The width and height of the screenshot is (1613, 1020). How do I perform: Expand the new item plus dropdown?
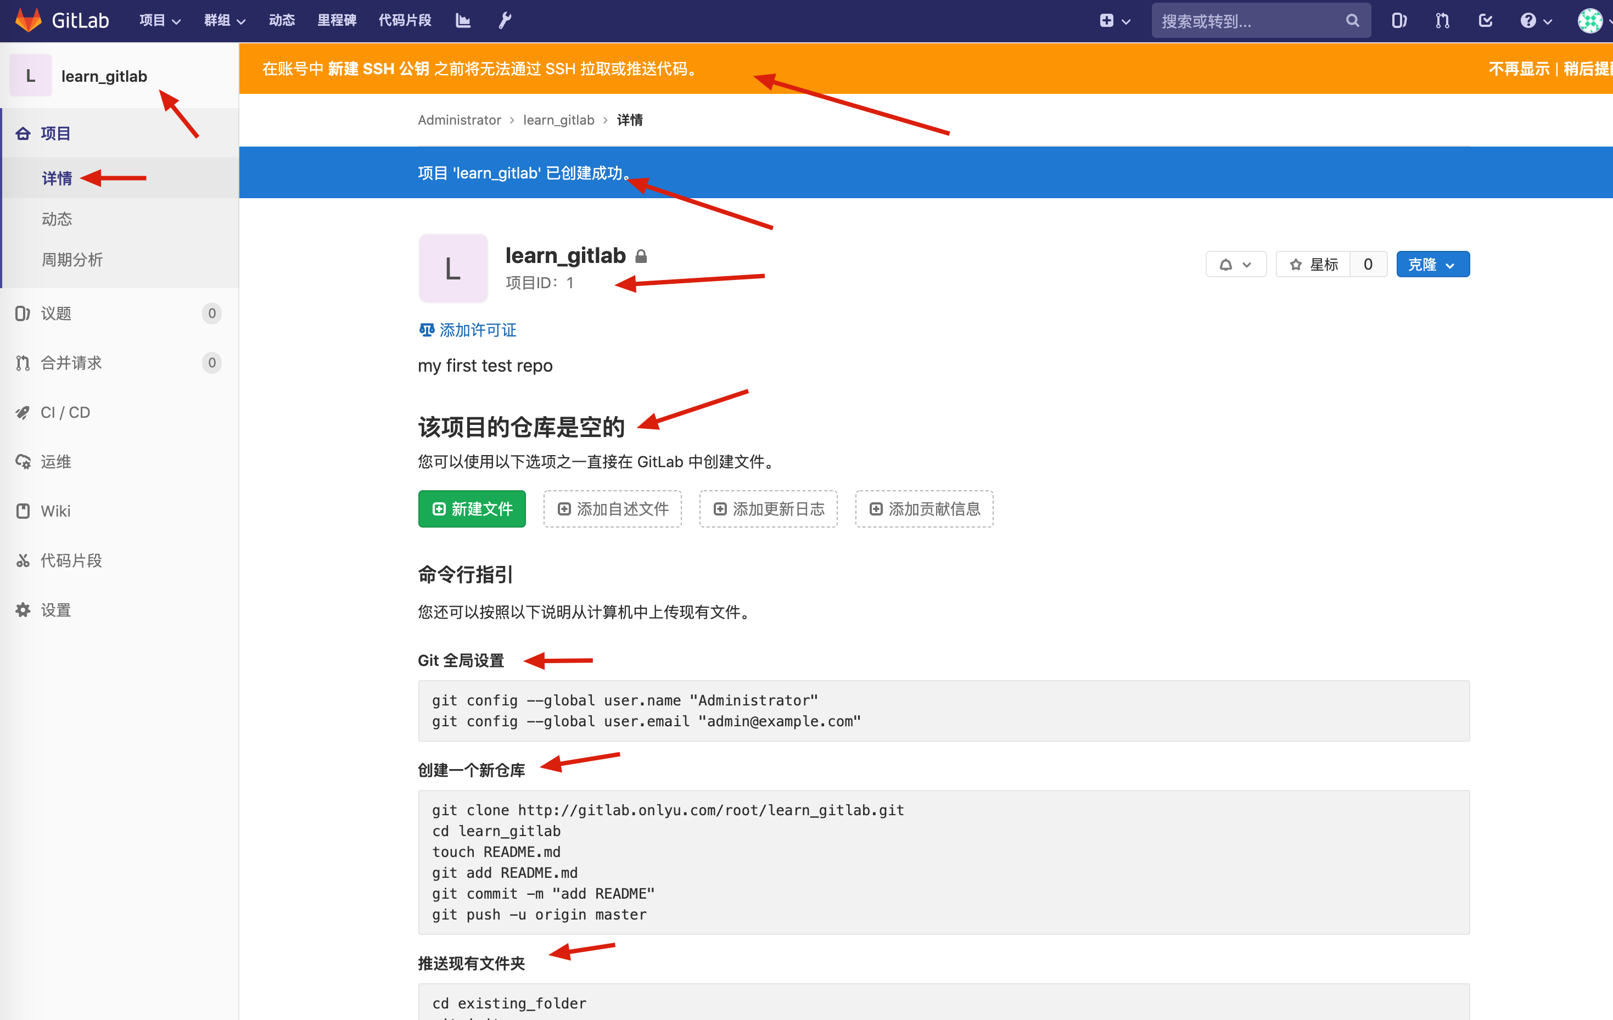(1114, 21)
